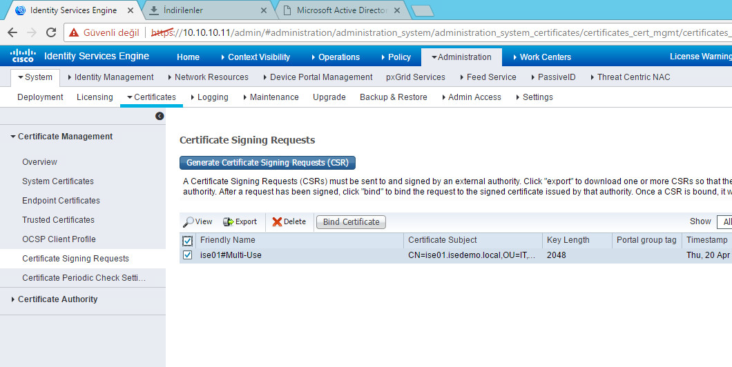The image size is (732, 367).
Task: Click the License Warning link
Action: click(701, 57)
